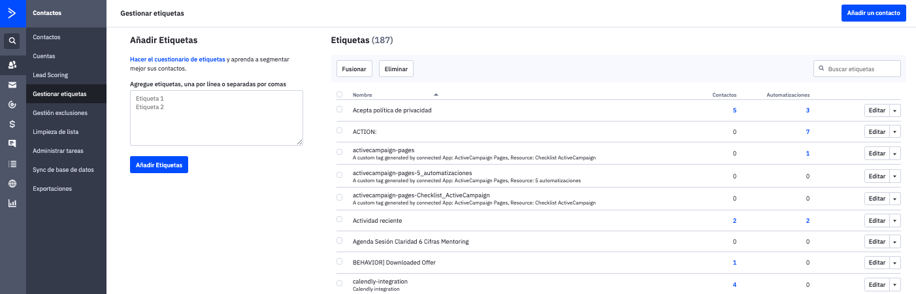The image size is (916, 294).
Task: Open the Site globe icon
Action: click(12, 184)
